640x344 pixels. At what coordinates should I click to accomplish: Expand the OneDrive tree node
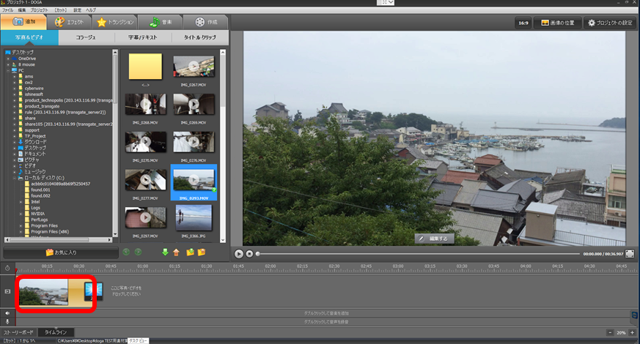tap(8, 59)
